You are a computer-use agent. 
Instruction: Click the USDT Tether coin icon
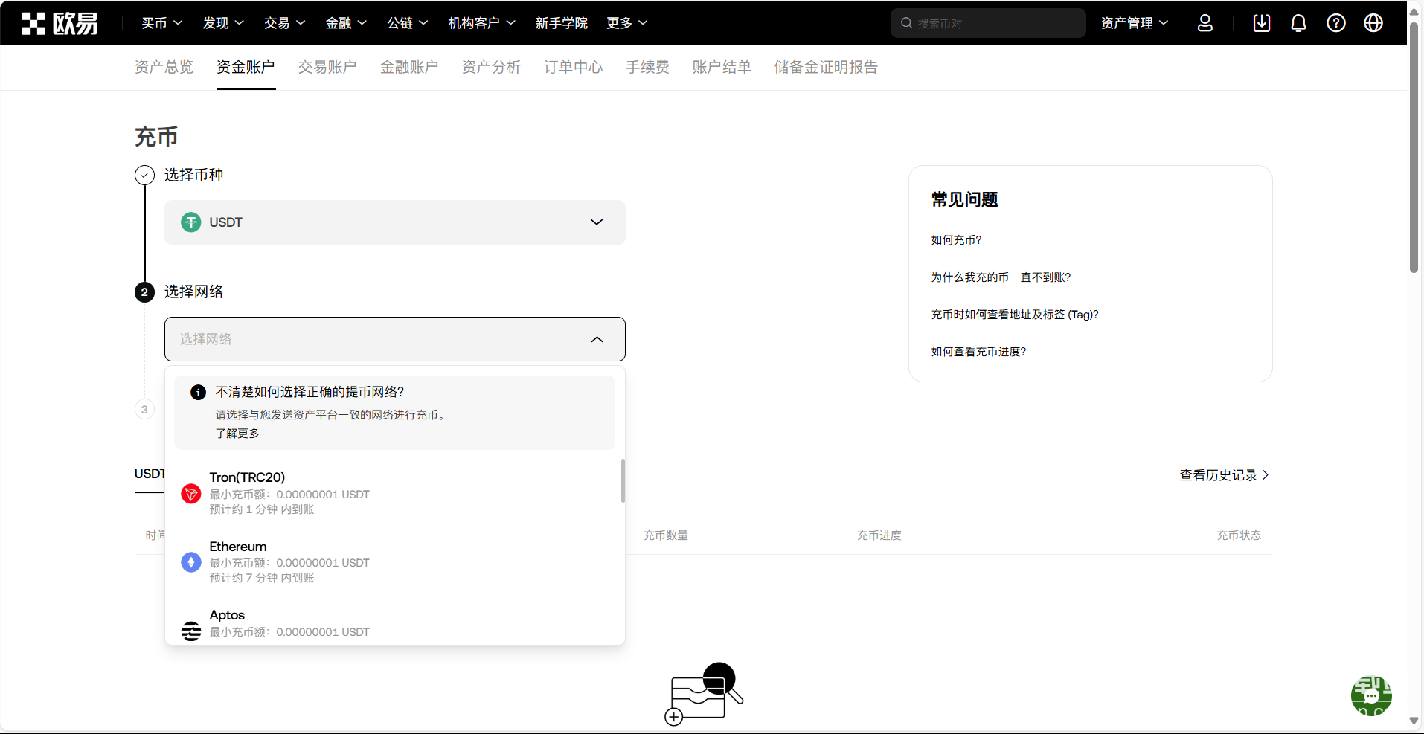coord(191,222)
